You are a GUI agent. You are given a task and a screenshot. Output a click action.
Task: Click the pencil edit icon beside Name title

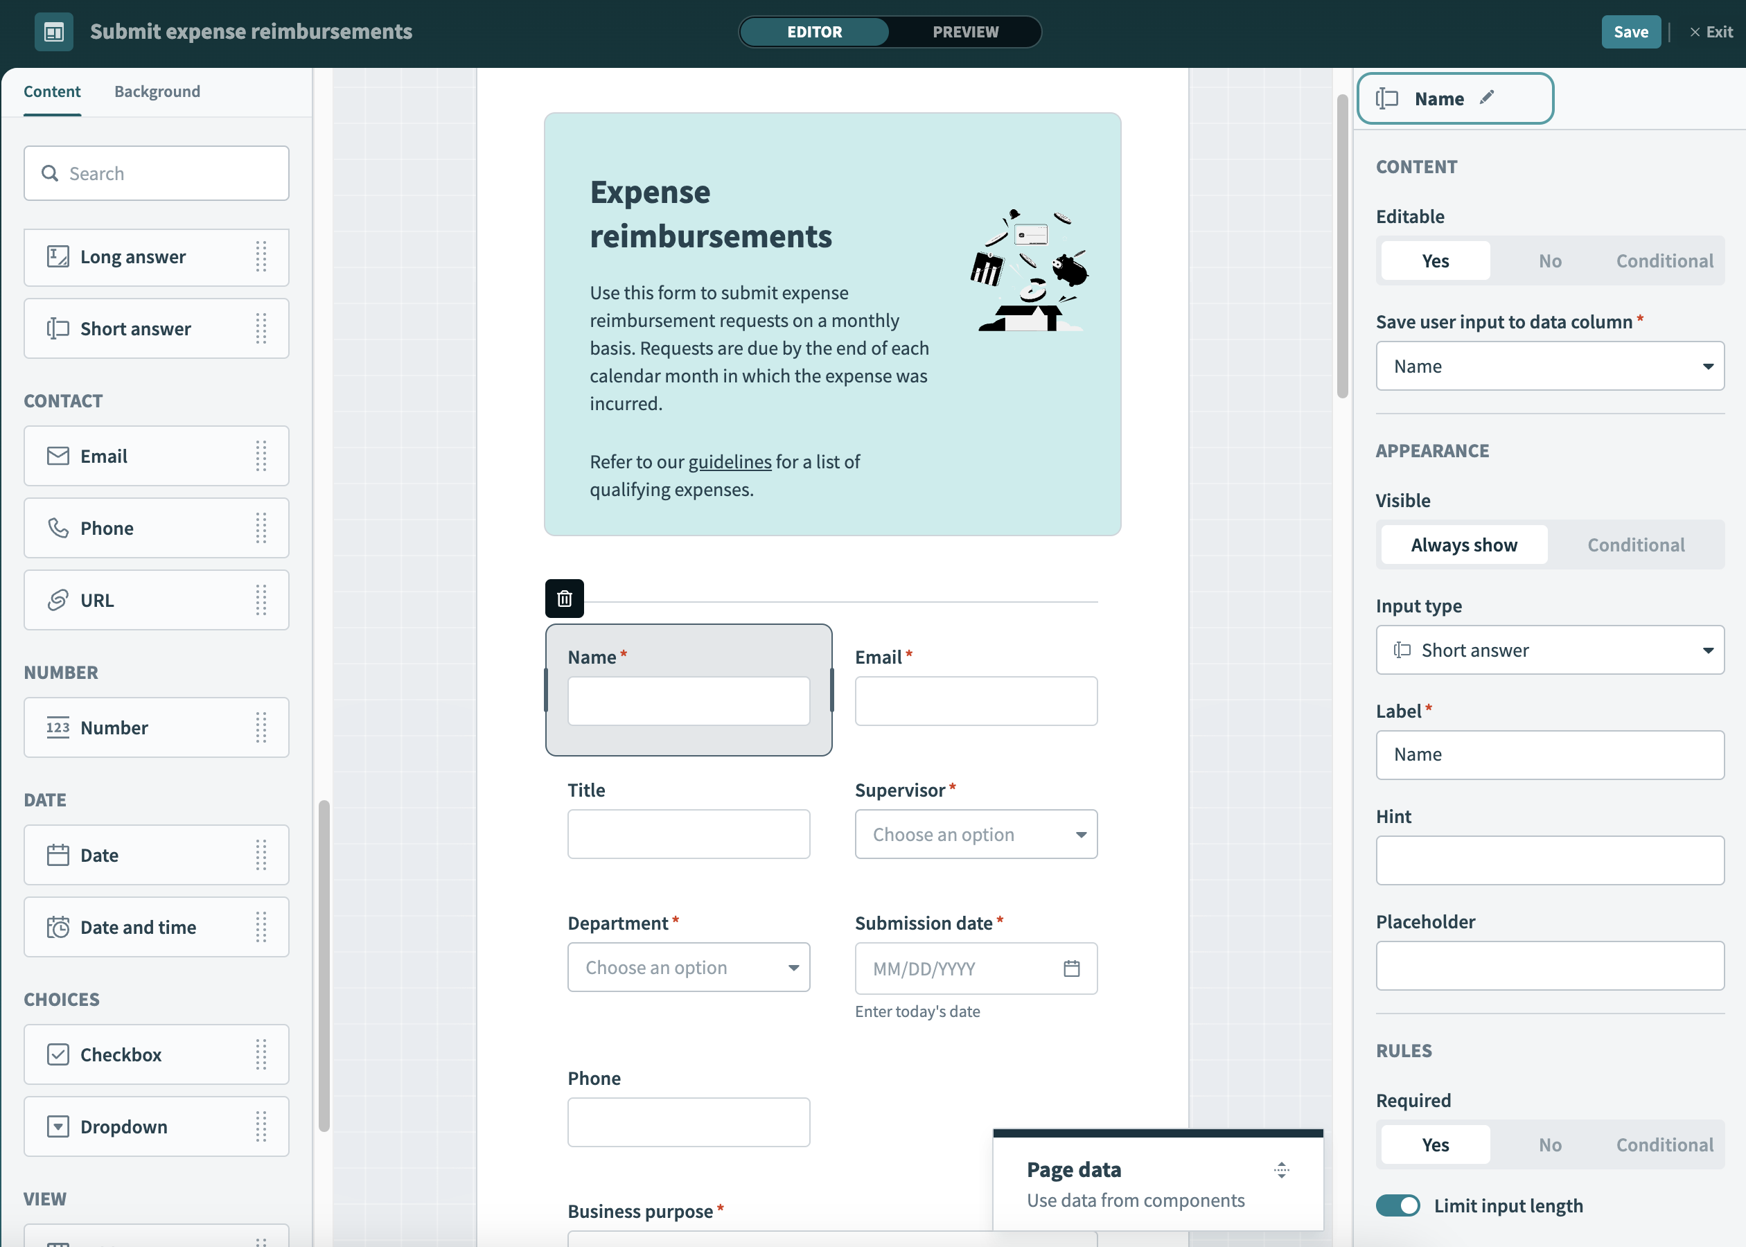[1486, 98]
